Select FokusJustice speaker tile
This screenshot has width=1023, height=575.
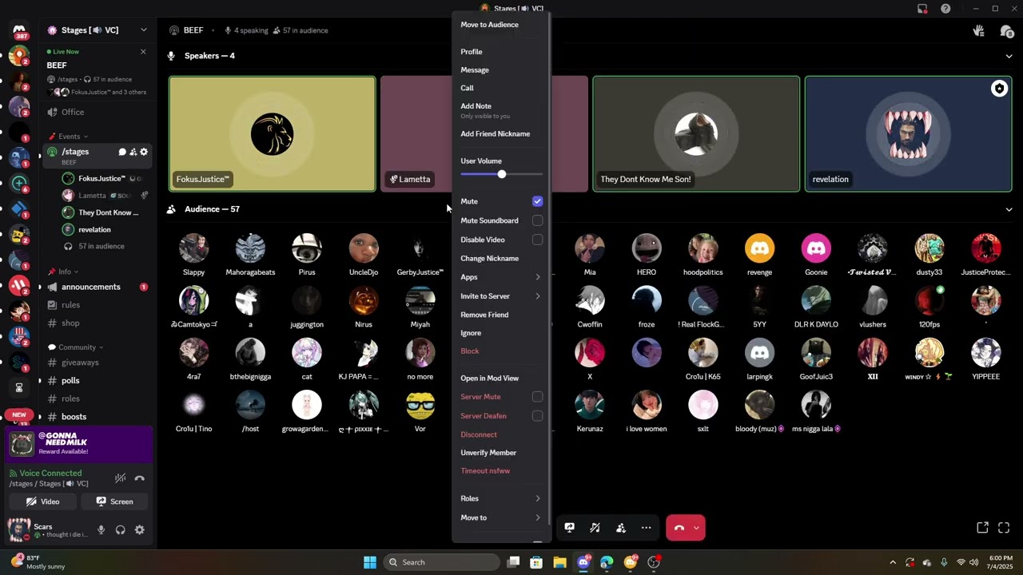coord(272,134)
